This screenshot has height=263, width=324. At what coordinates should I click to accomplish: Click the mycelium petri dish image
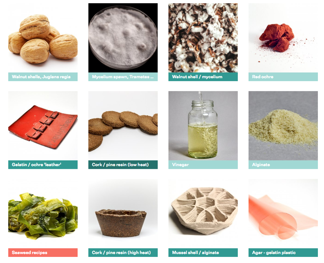click(123, 38)
